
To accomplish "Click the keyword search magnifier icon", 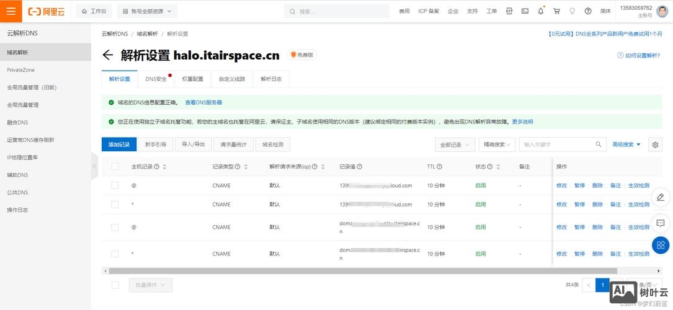I will point(599,144).
